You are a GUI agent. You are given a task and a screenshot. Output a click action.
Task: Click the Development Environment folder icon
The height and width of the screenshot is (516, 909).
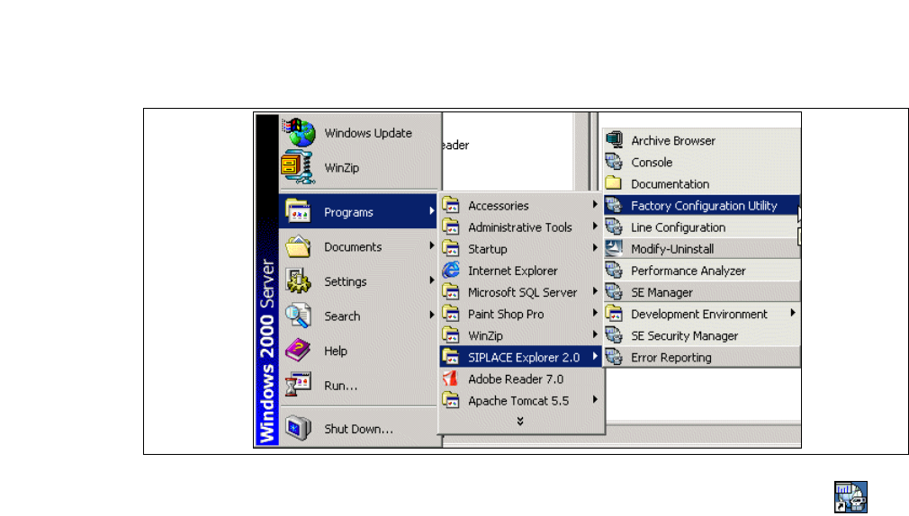(614, 314)
